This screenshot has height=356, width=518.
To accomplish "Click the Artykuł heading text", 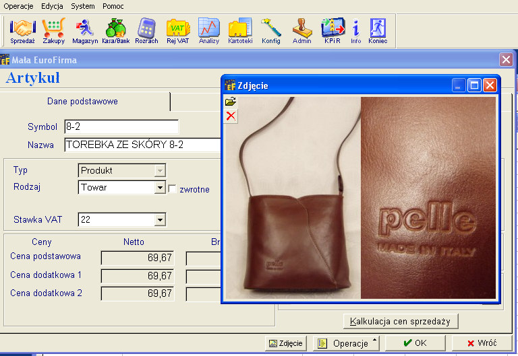I will click(x=32, y=78).
